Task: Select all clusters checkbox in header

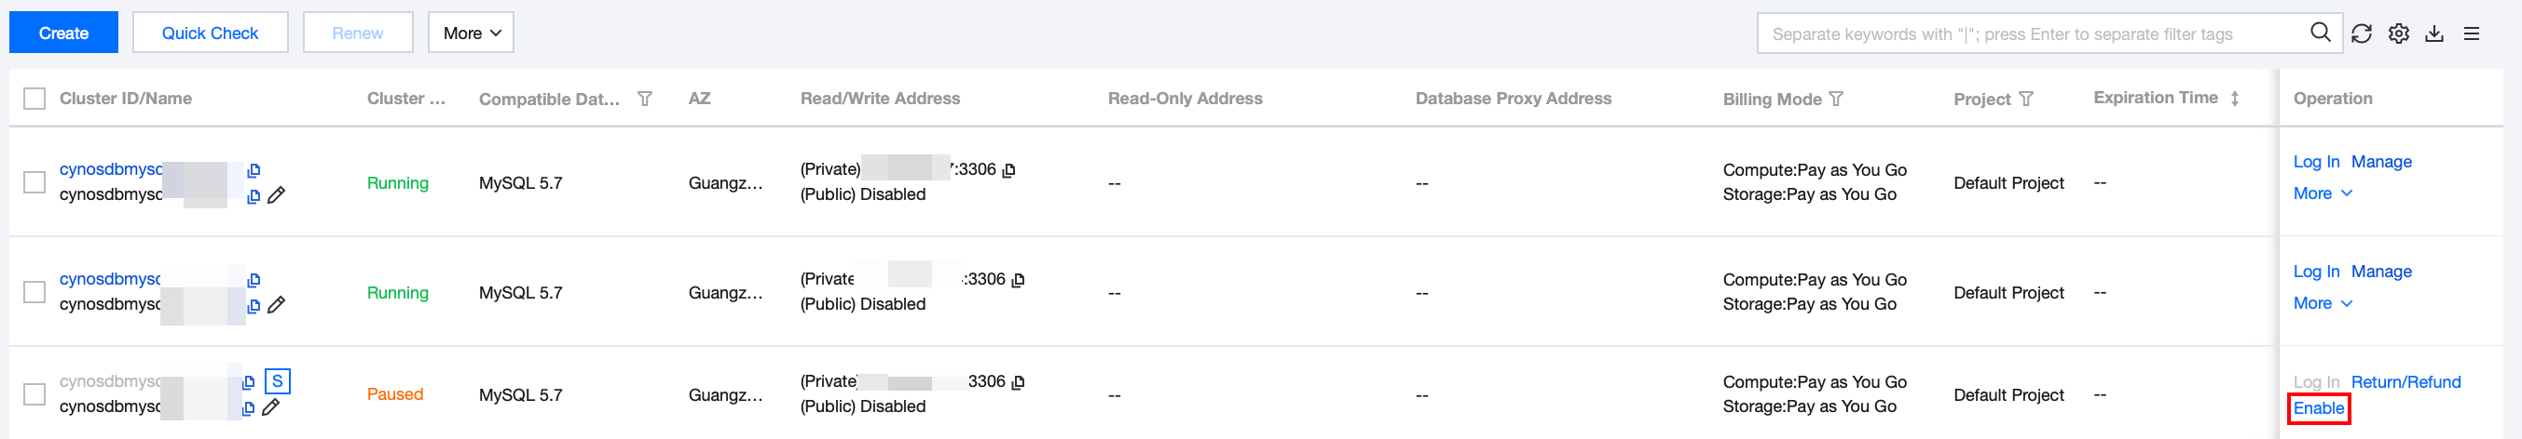Action: click(x=34, y=99)
